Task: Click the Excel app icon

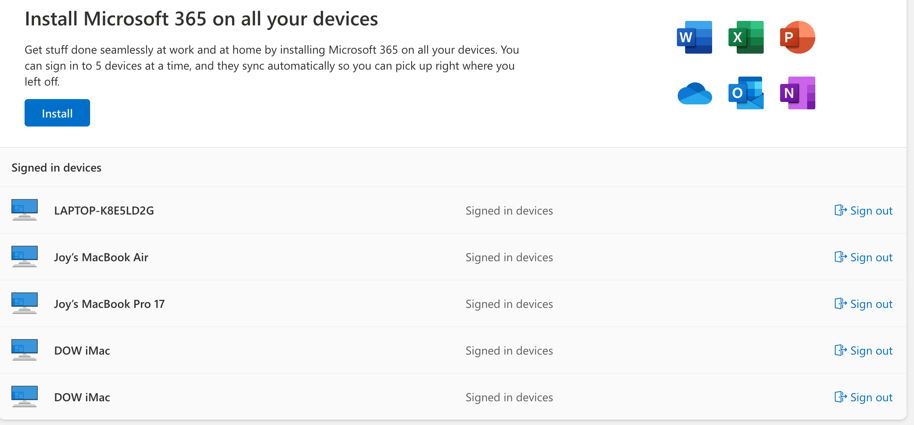Action: pos(746,37)
